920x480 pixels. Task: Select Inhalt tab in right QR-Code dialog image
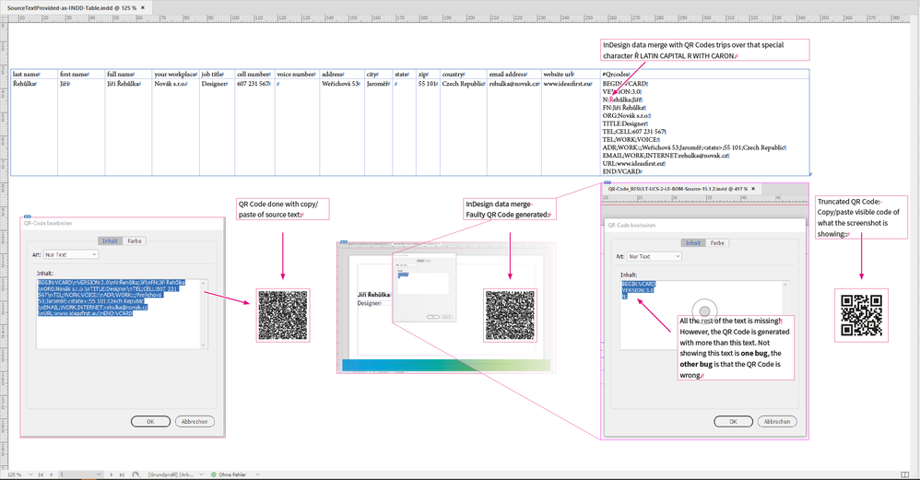click(693, 242)
